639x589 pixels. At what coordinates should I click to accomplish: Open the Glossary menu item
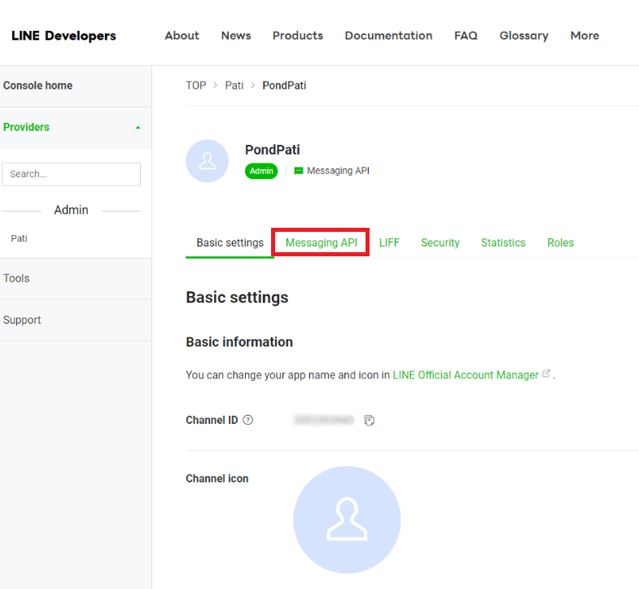(x=523, y=36)
